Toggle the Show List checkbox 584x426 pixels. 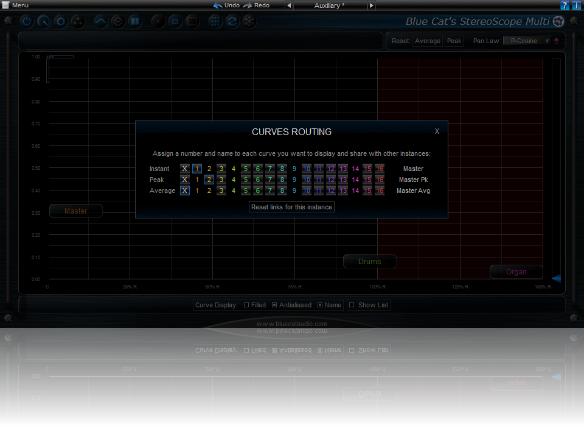tap(352, 305)
